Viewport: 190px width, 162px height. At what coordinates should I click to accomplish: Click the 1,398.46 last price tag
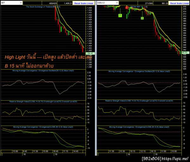(90, 53)
